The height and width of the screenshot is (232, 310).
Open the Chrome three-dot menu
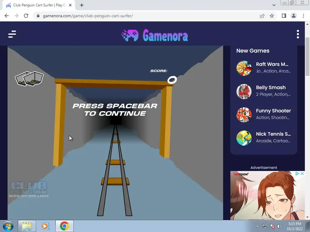pos(303,16)
